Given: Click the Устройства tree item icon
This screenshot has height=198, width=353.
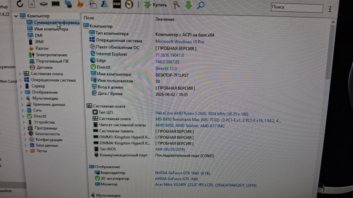Looking at the screenshot, I should (30, 122).
